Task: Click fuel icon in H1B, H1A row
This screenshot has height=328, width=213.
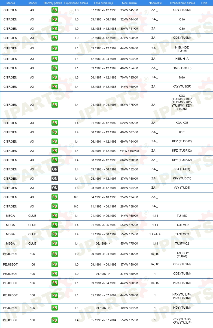Action: coord(55,59)
